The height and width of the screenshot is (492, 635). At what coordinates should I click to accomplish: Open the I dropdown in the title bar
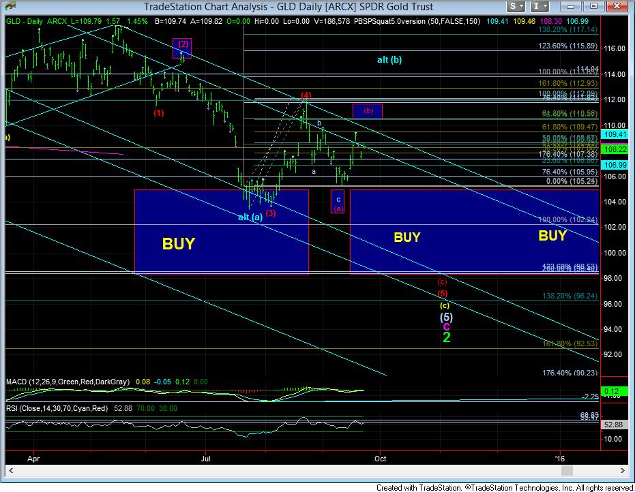click(540, 6)
